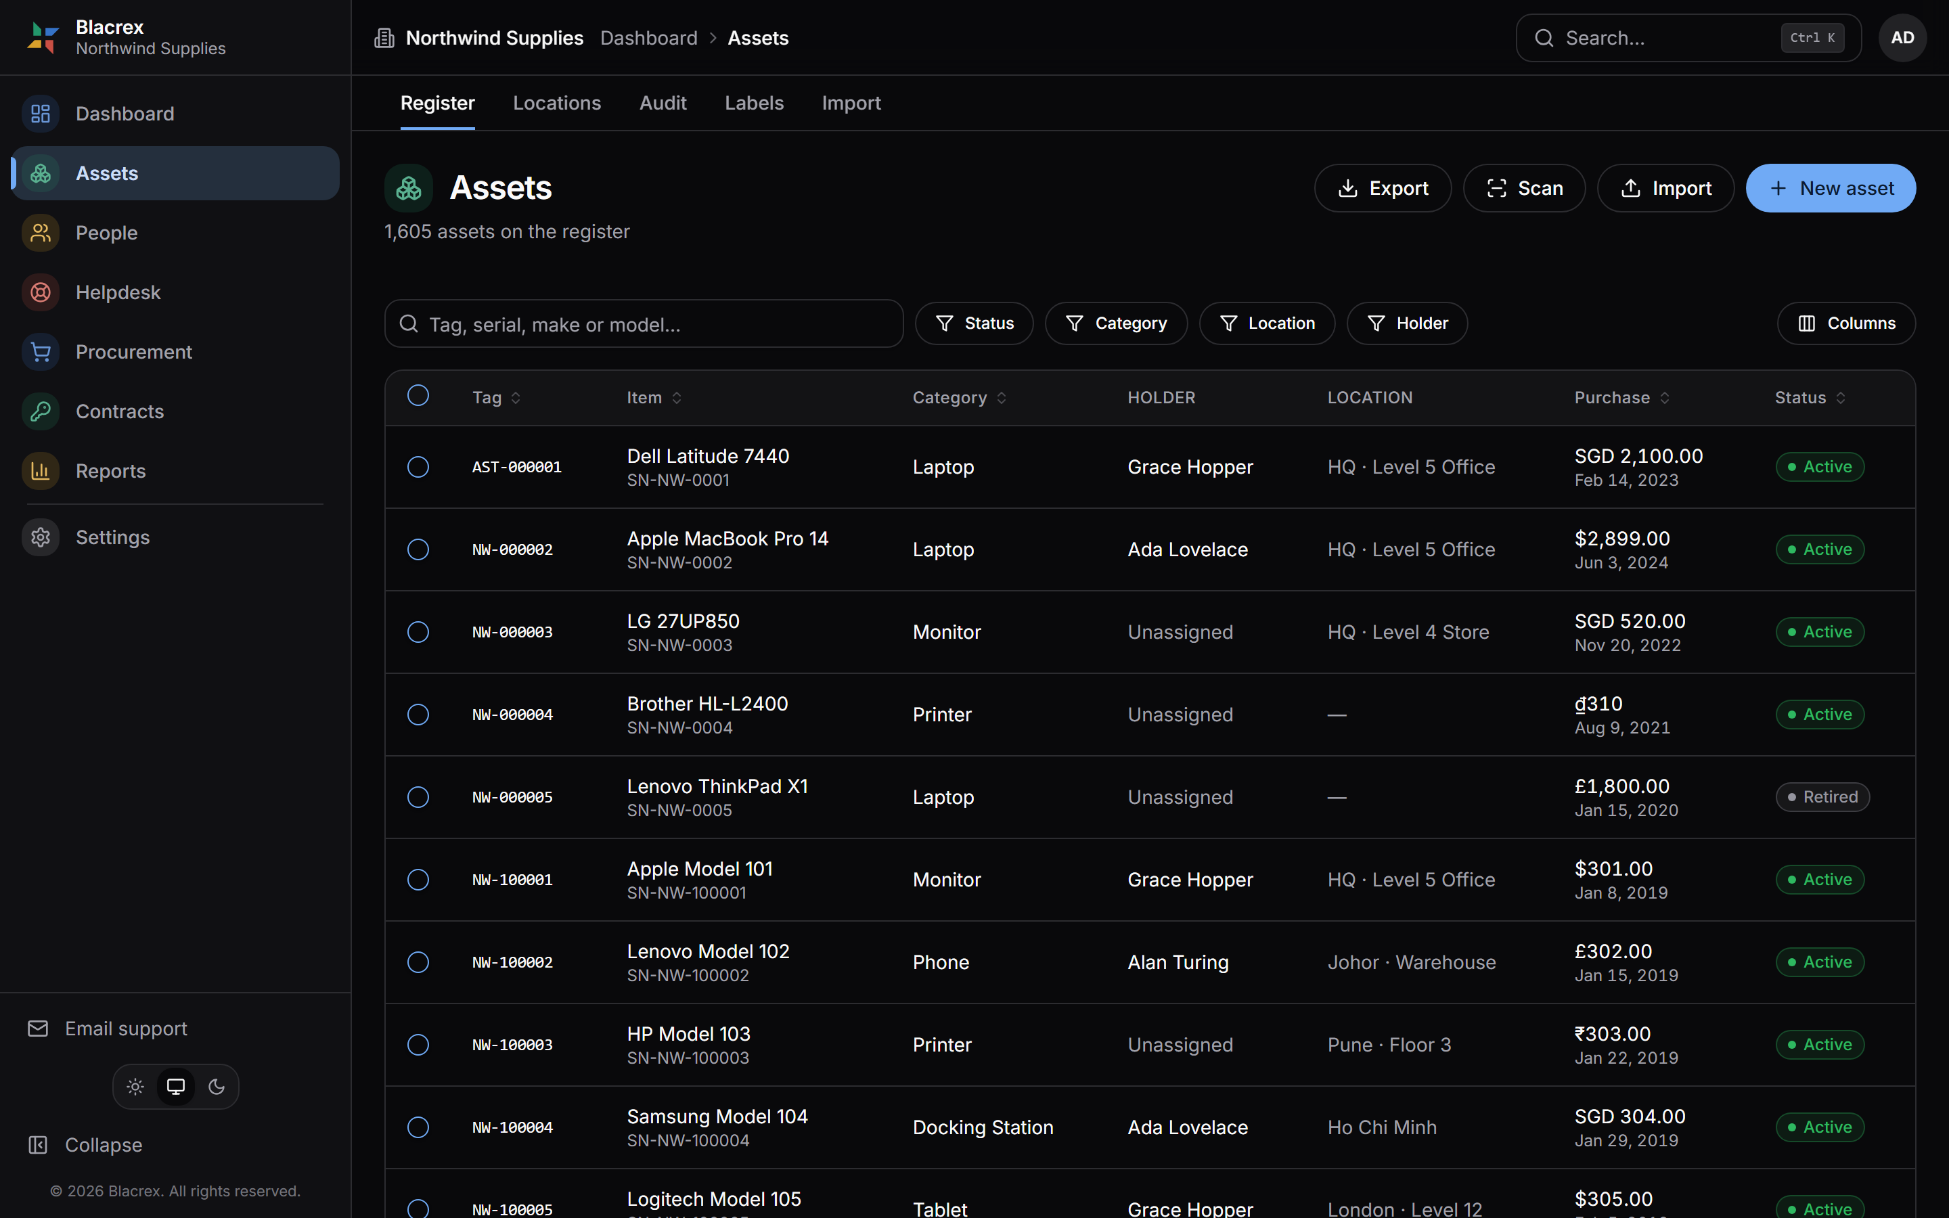Screen dimensions: 1949x1218
Task: Click the Export button
Action: pyautogui.click(x=1383, y=189)
